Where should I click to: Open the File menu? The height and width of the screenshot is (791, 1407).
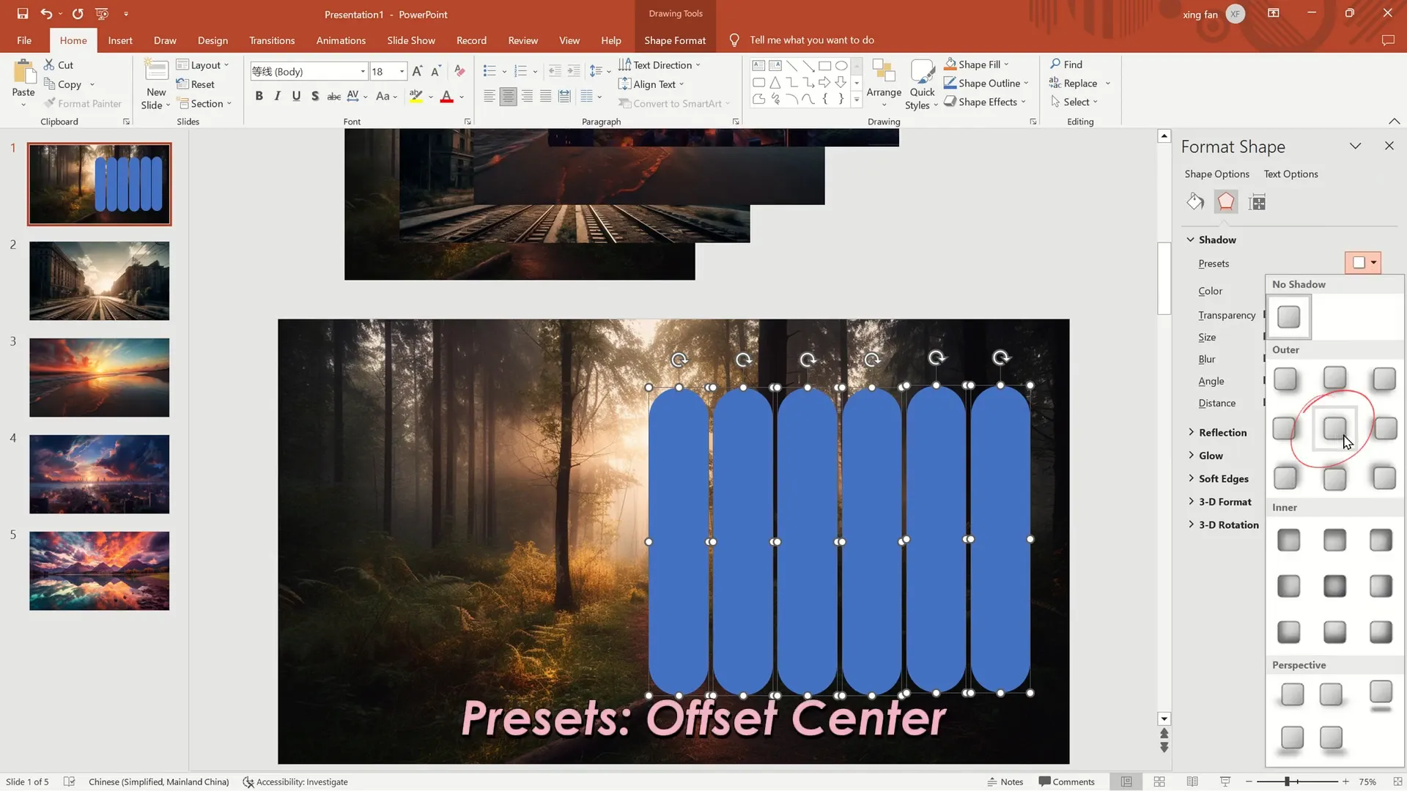pos(24,40)
